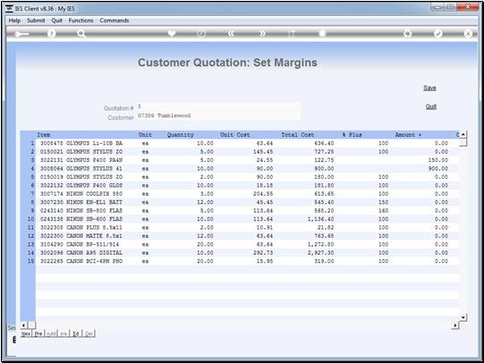
Task: Click the double right arrow icon
Action: click(262, 33)
